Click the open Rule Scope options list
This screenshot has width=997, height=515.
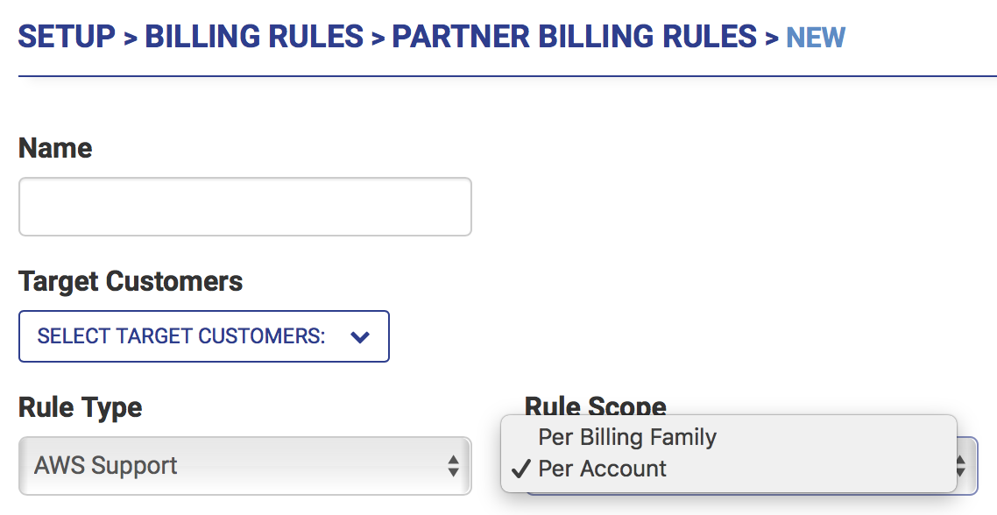[x=727, y=452]
